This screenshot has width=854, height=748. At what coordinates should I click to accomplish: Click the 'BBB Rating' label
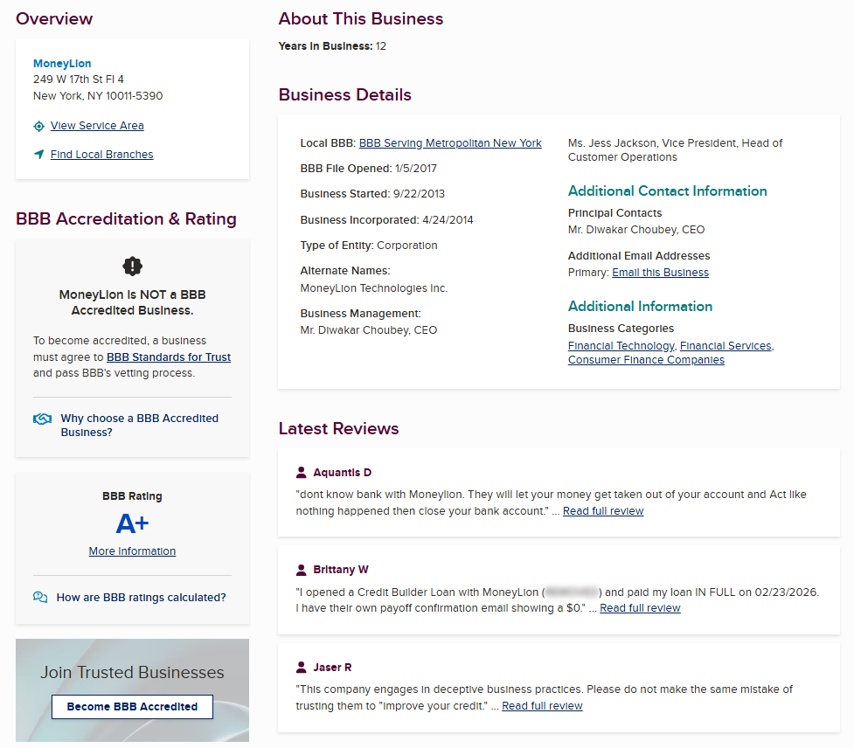pos(132,496)
